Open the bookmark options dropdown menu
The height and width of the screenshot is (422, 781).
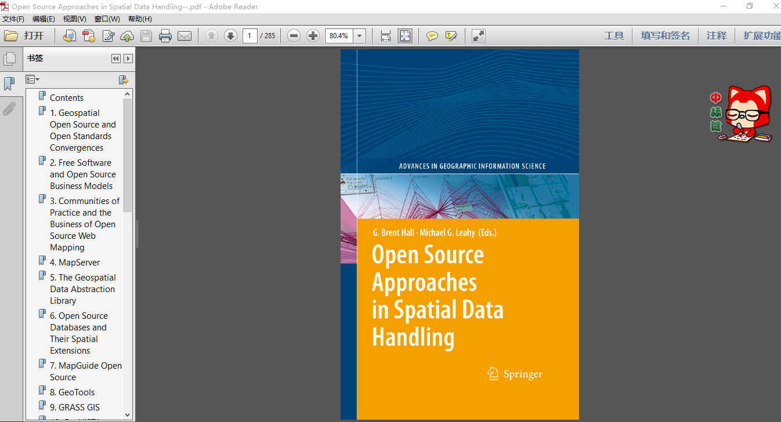[x=32, y=79]
